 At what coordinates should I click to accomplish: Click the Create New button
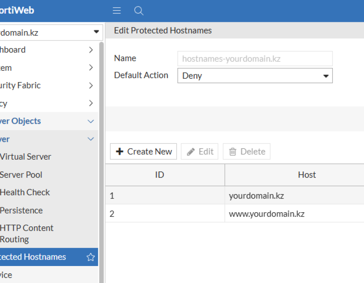[143, 152]
